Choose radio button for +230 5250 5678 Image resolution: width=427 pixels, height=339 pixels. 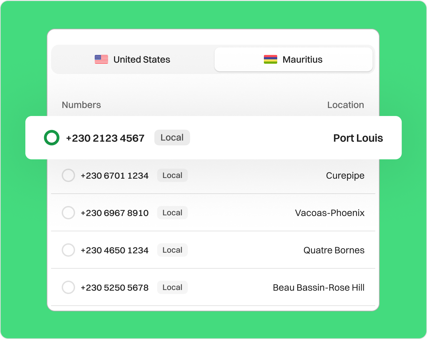68,287
